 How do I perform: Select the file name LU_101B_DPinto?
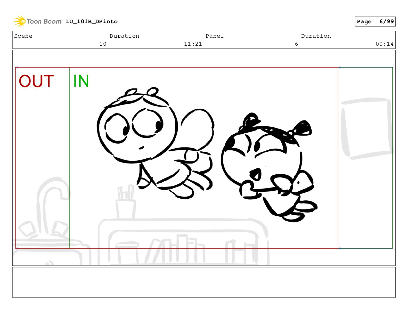[x=92, y=22]
